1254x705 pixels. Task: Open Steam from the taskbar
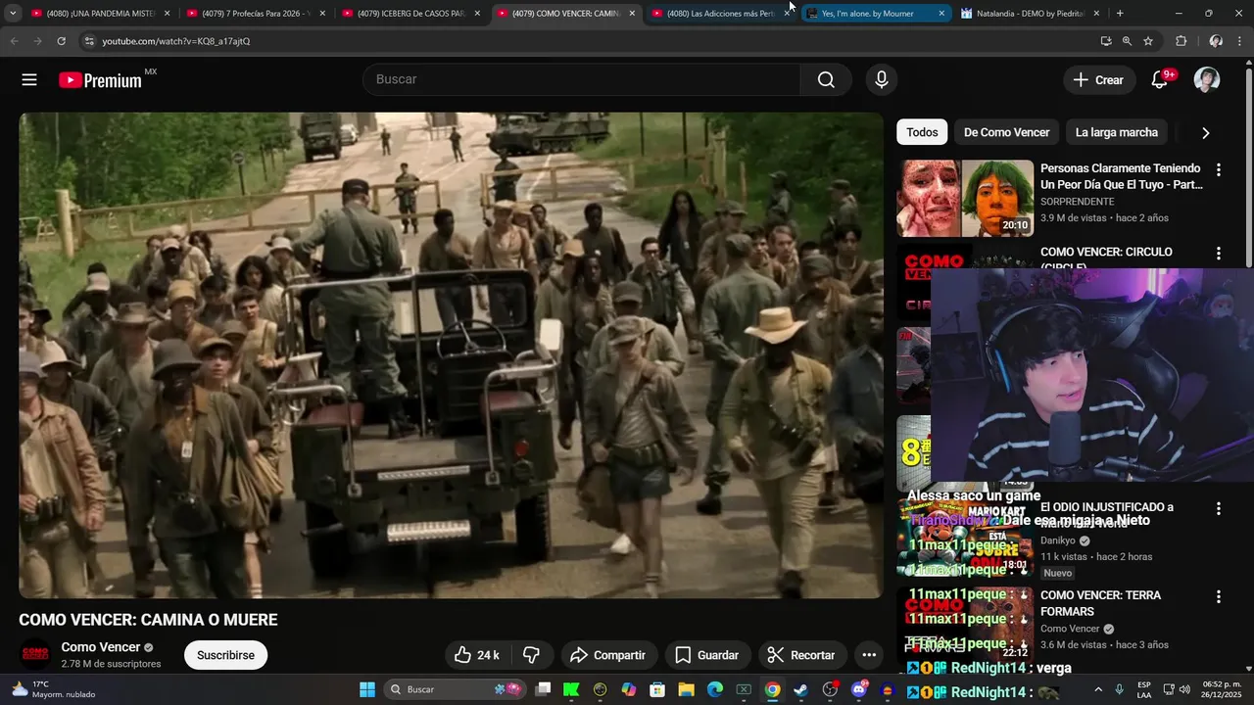pos(801,689)
